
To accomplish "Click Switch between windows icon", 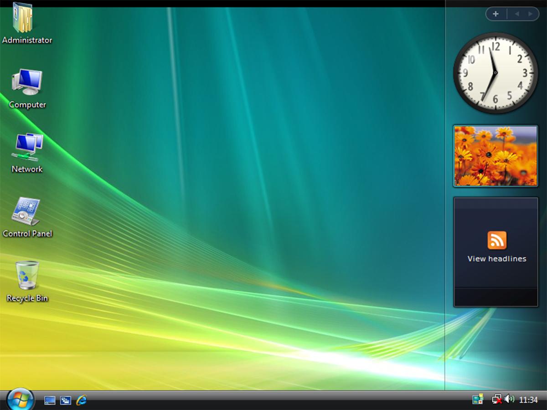I will [66, 400].
